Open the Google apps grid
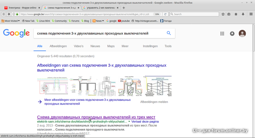This screenshot has height=138, width=255. point(222,34)
